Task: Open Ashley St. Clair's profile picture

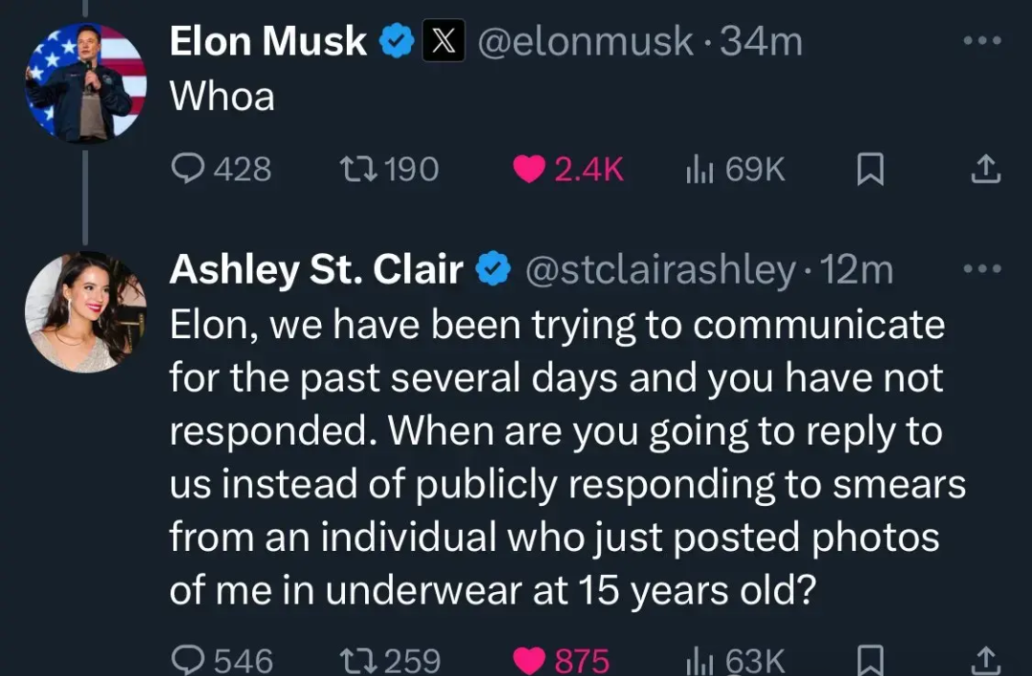Action: coord(86,311)
